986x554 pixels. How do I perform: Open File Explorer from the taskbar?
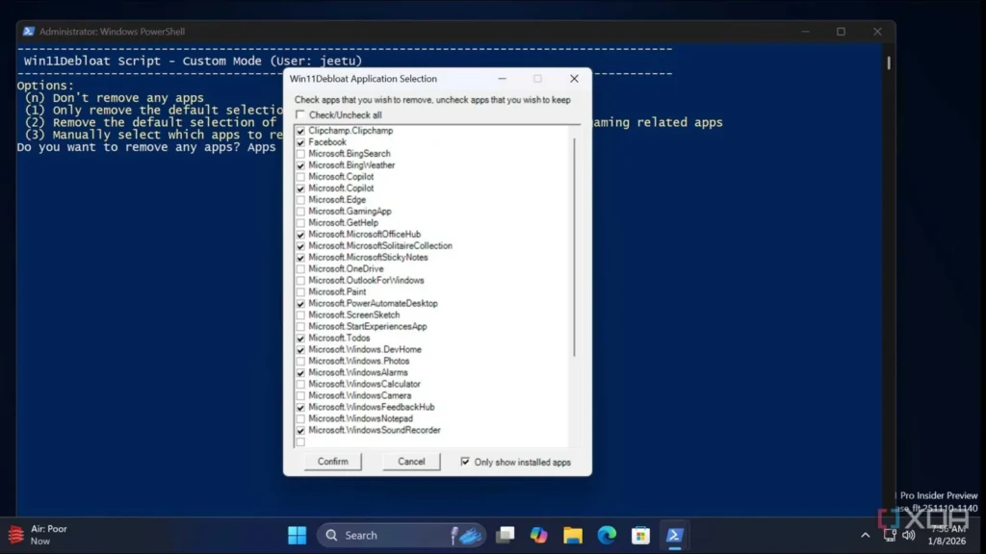pyautogui.click(x=572, y=535)
